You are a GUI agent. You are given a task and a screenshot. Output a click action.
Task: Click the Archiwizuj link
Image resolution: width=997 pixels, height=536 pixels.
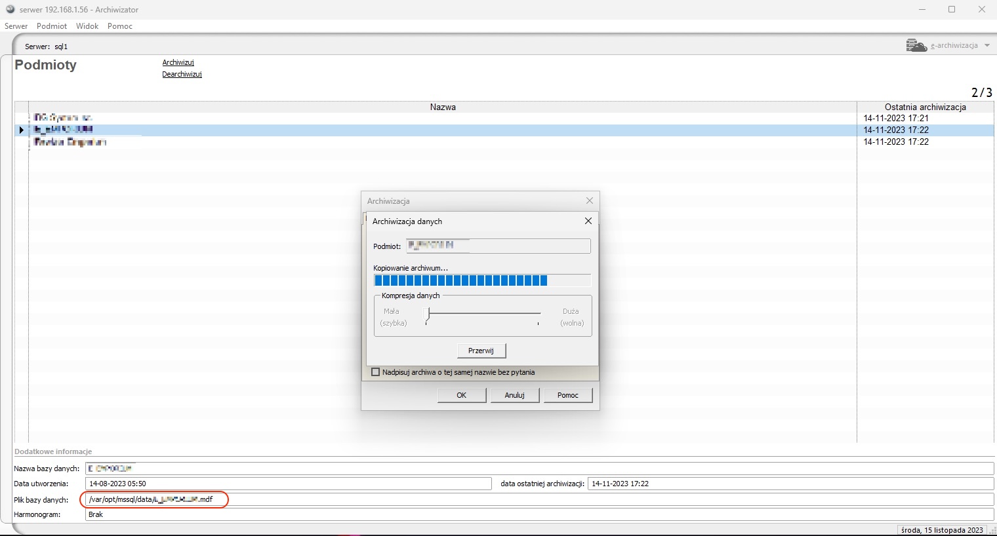pos(178,63)
